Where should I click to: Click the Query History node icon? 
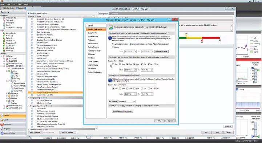point(12,88)
